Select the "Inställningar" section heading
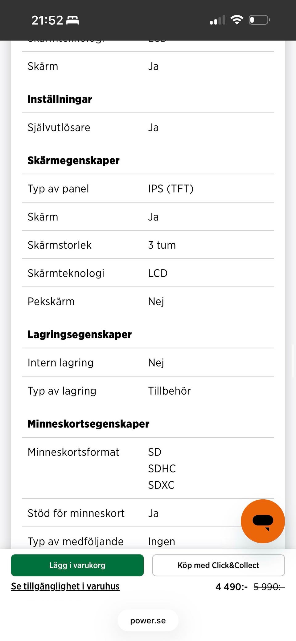Screen dimensions: 296x641 tap(60, 99)
